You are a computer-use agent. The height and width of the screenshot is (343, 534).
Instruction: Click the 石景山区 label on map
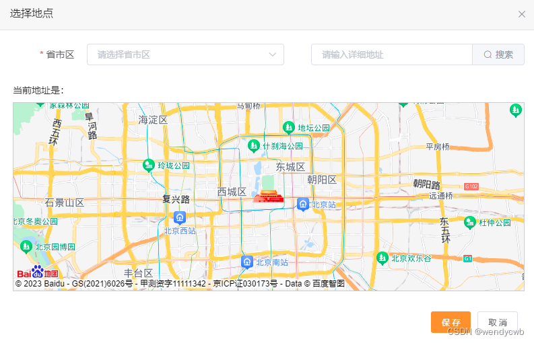click(x=65, y=203)
